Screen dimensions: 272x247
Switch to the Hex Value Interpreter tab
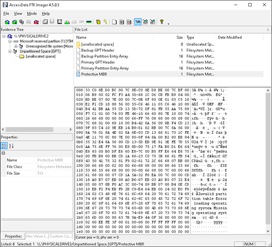click(x=37, y=236)
